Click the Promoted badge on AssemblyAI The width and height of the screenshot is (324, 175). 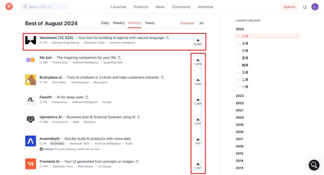pos(57,143)
